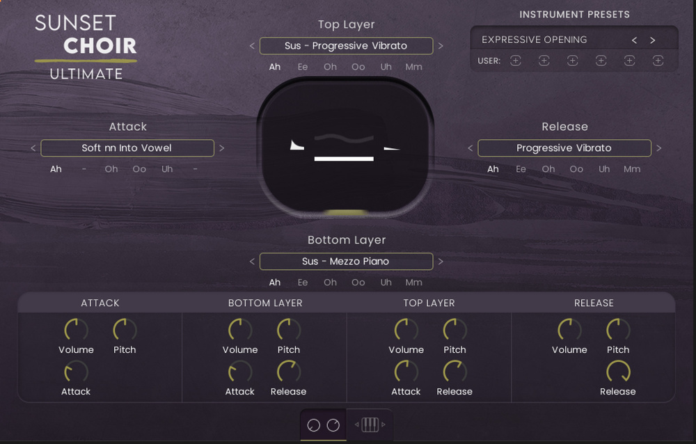Viewport: 696px width, 444px height.
Task: Click the BOTTOM LAYER Volume knob
Action: coord(240,330)
